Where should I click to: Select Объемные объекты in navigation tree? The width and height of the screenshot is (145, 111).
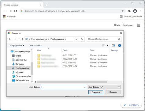[21, 76]
